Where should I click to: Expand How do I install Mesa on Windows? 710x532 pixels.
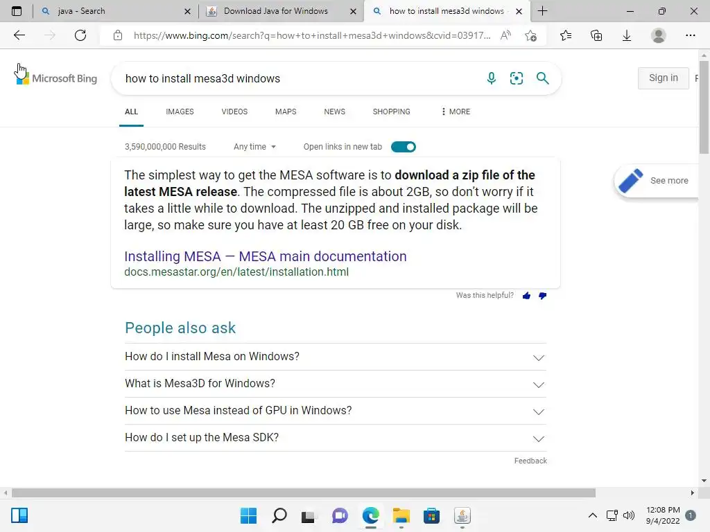[336, 357]
